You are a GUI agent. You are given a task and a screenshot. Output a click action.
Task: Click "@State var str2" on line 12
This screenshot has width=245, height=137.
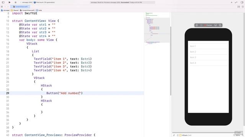tap(33, 29)
